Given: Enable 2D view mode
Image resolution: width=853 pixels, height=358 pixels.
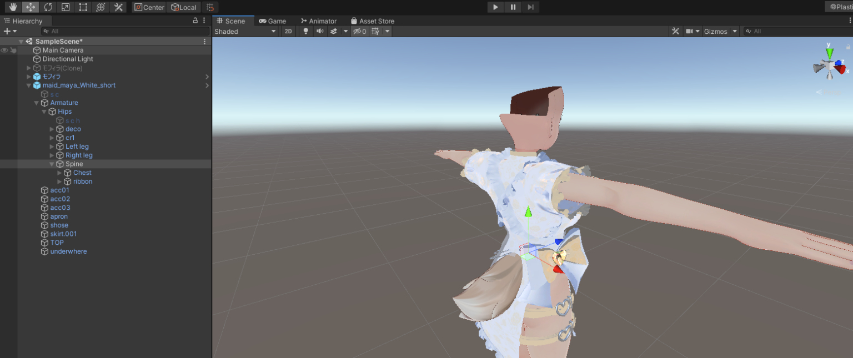Looking at the screenshot, I should point(288,31).
